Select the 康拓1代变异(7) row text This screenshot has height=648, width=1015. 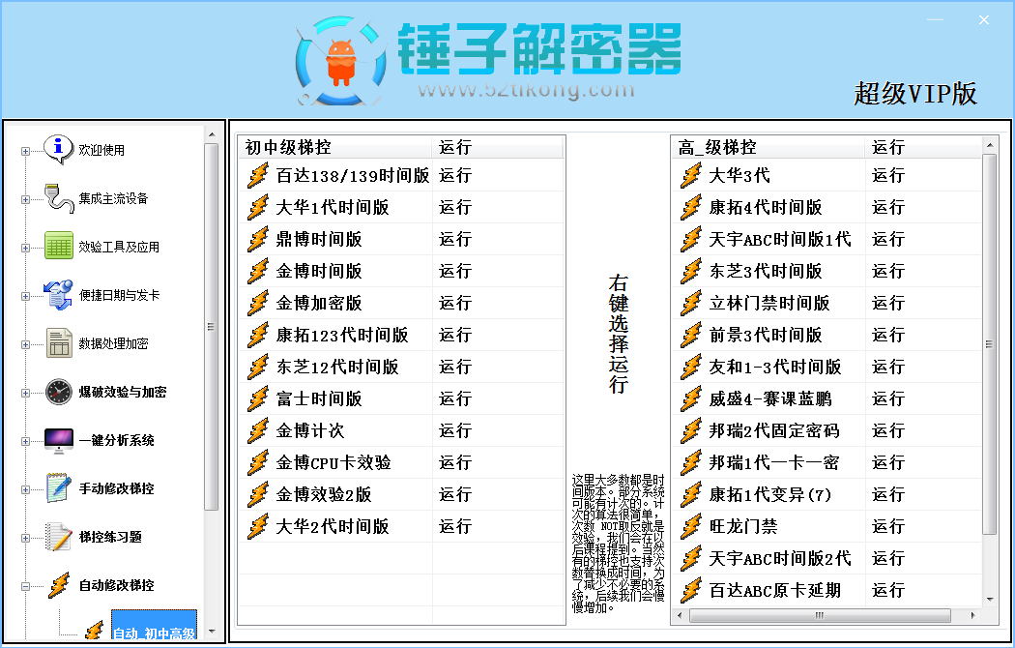coord(770,494)
